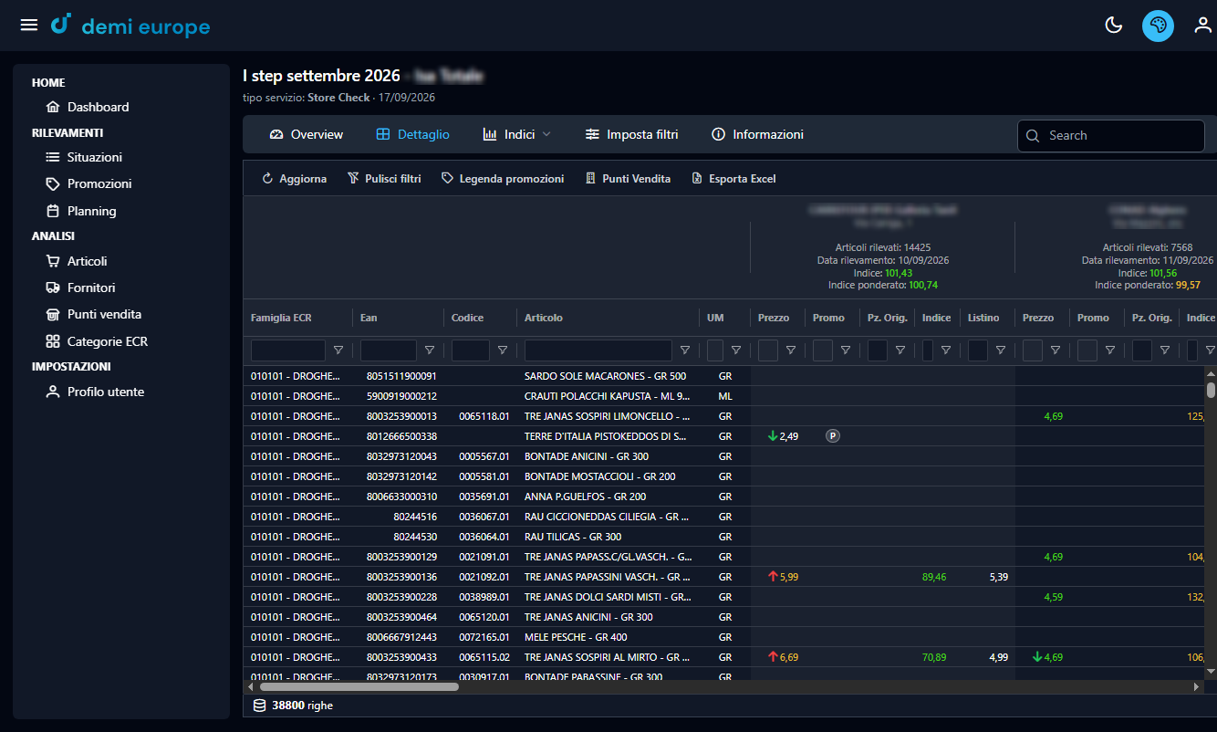Sort by the Articolo column header
The image size is (1217, 732).
[544, 318]
